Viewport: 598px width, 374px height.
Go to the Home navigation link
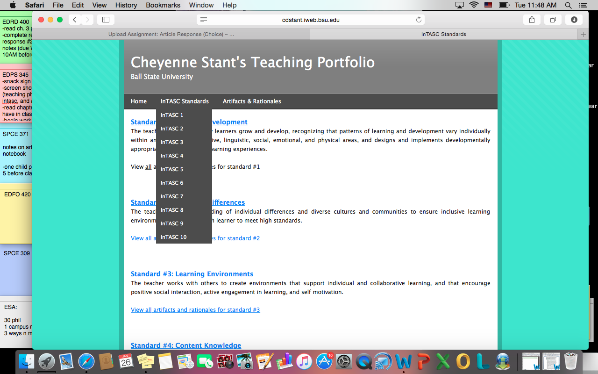pos(139,101)
